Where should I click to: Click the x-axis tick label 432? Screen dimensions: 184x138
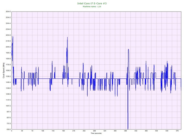[x=136, y=131]
